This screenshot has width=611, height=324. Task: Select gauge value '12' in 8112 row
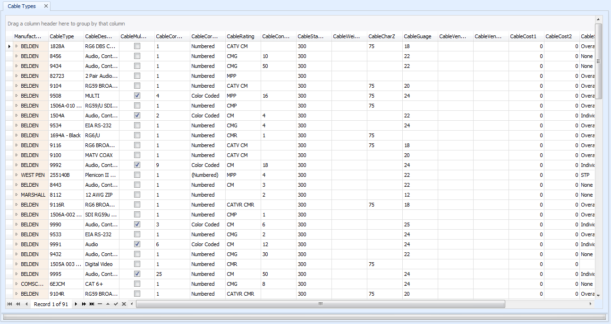420,195
